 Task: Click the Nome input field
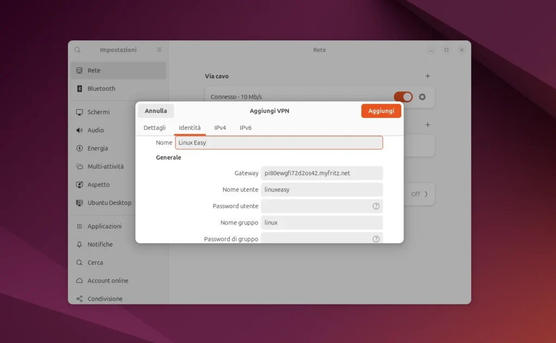[x=279, y=142]
